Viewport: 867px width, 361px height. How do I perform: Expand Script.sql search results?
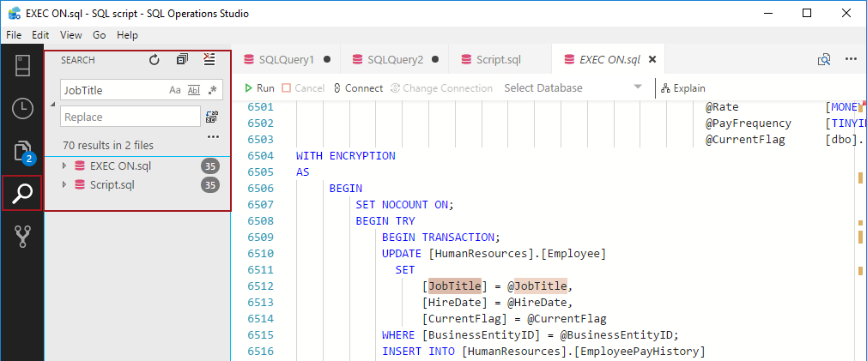click(64, 185)
